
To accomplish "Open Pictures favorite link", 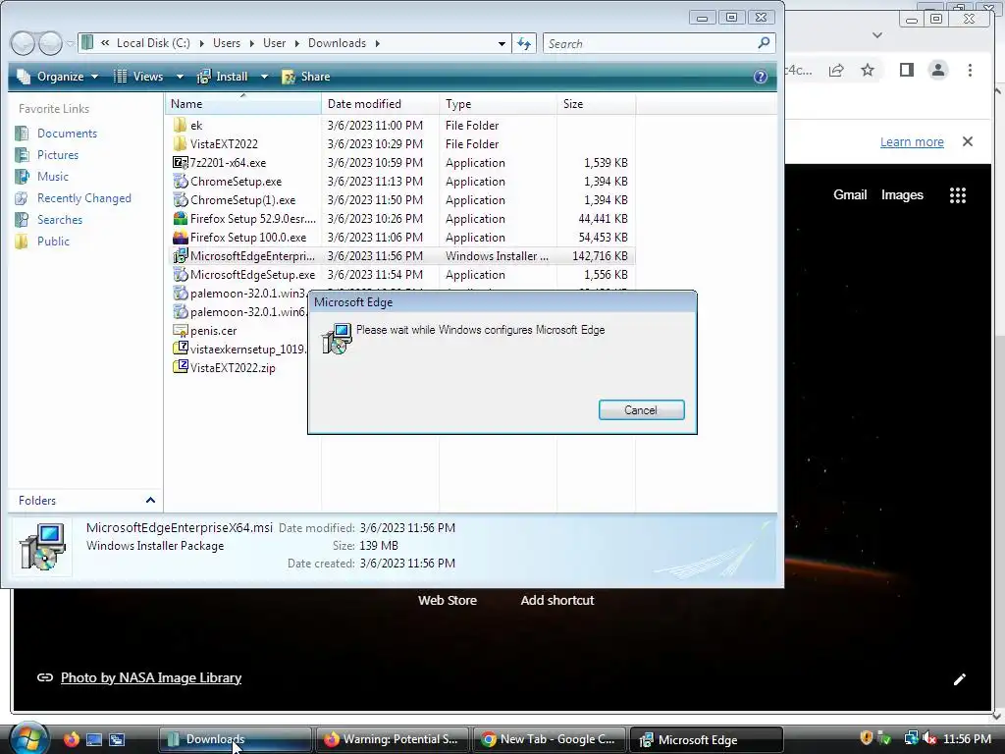I will (x=58, y=154).
